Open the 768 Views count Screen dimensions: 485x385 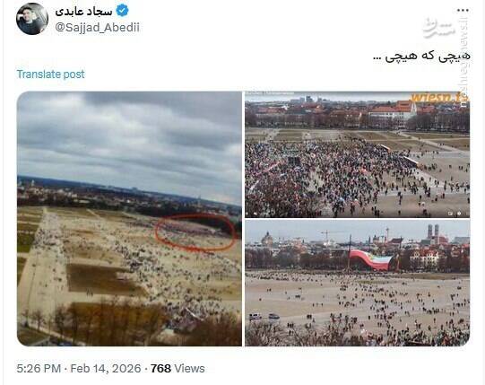(178, 368)
